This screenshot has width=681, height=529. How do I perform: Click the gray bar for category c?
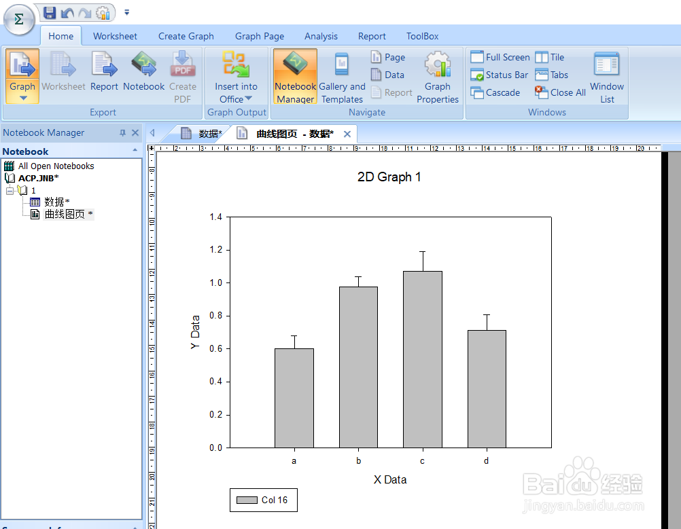pyautogui.click(x=423, y=359)
